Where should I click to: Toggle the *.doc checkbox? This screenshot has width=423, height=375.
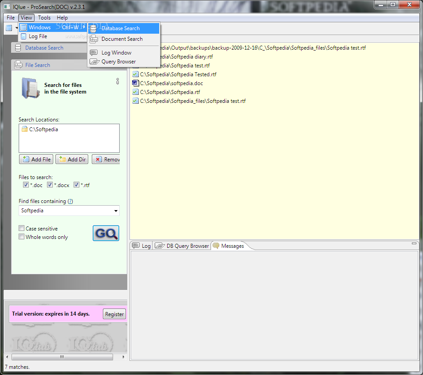click(x=26, y=185)
